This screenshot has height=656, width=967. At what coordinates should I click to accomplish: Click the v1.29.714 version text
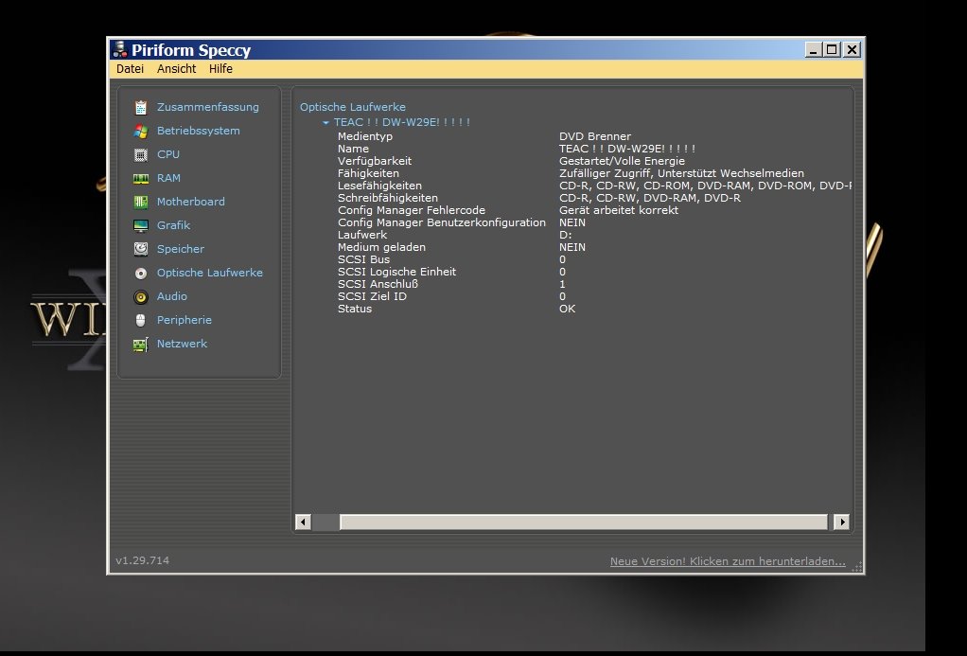click(143, 560)
